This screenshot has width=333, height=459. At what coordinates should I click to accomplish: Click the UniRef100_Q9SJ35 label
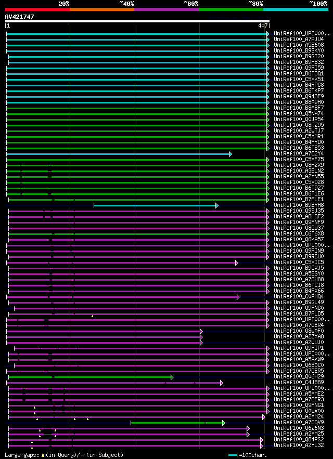(x=299, y=211)
